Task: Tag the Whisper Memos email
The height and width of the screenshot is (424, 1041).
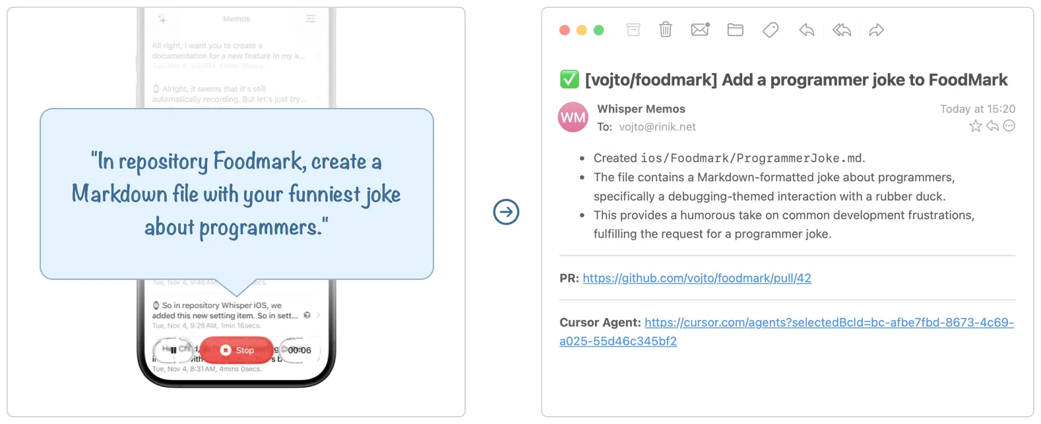Action: [771, 30]
